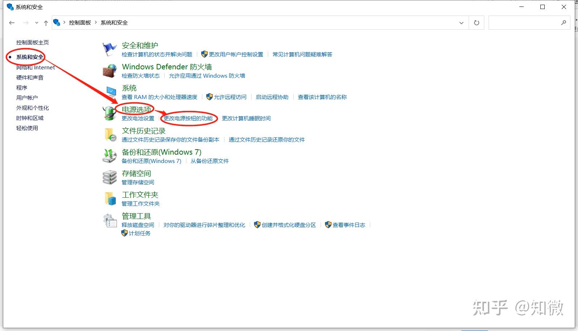This screenshot has height=331, width=578.
Task: Click 从备份还原文件 link
Action: coord(210,161)
